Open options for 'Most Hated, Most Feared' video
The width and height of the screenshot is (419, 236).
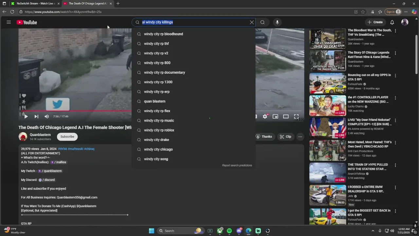pos(395,143)
